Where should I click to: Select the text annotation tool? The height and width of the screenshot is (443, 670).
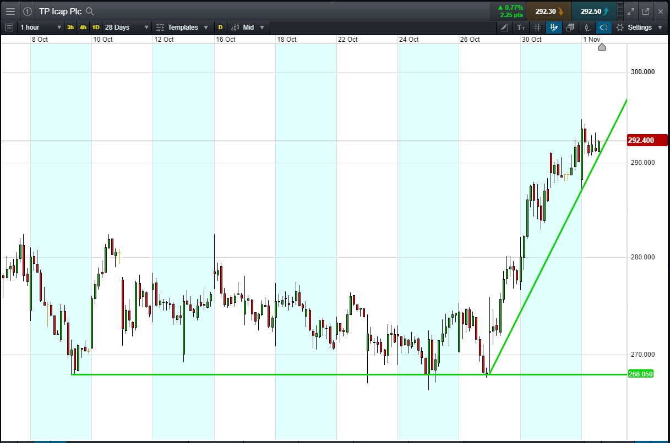click(x=521, y=27)
